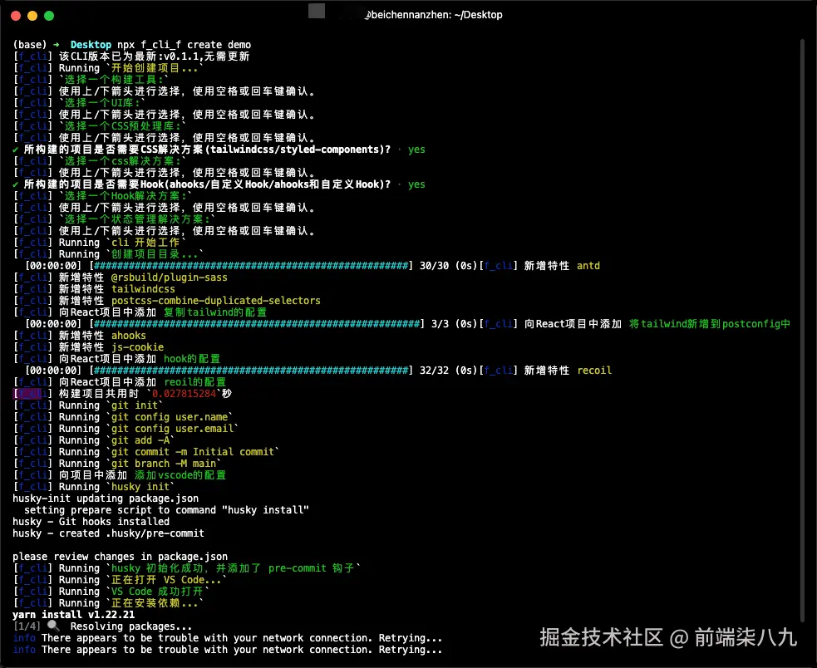The image size is (817, 668).
Task: Click the text 'git config user.name'
Action: click(170, 417)
